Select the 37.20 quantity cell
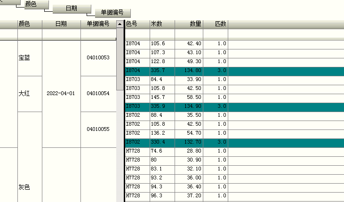 (189, 196)
